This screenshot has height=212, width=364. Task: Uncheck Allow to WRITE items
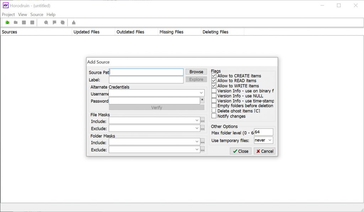[214, 86]
